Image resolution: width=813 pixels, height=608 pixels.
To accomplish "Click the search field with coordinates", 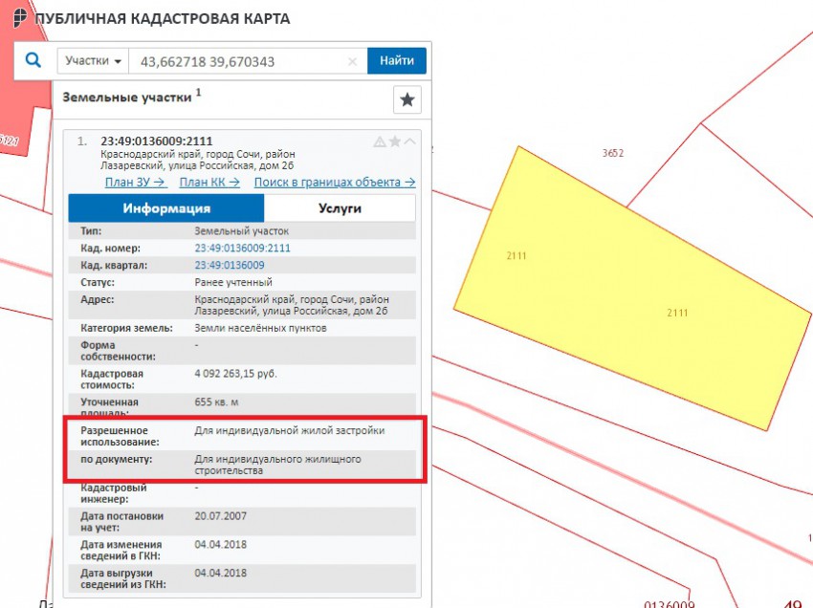I will 239,61.
